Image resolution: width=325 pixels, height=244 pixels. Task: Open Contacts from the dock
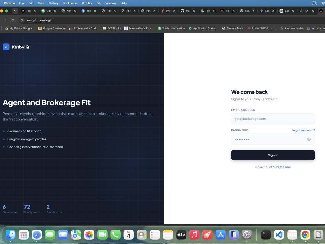(142, 235)
